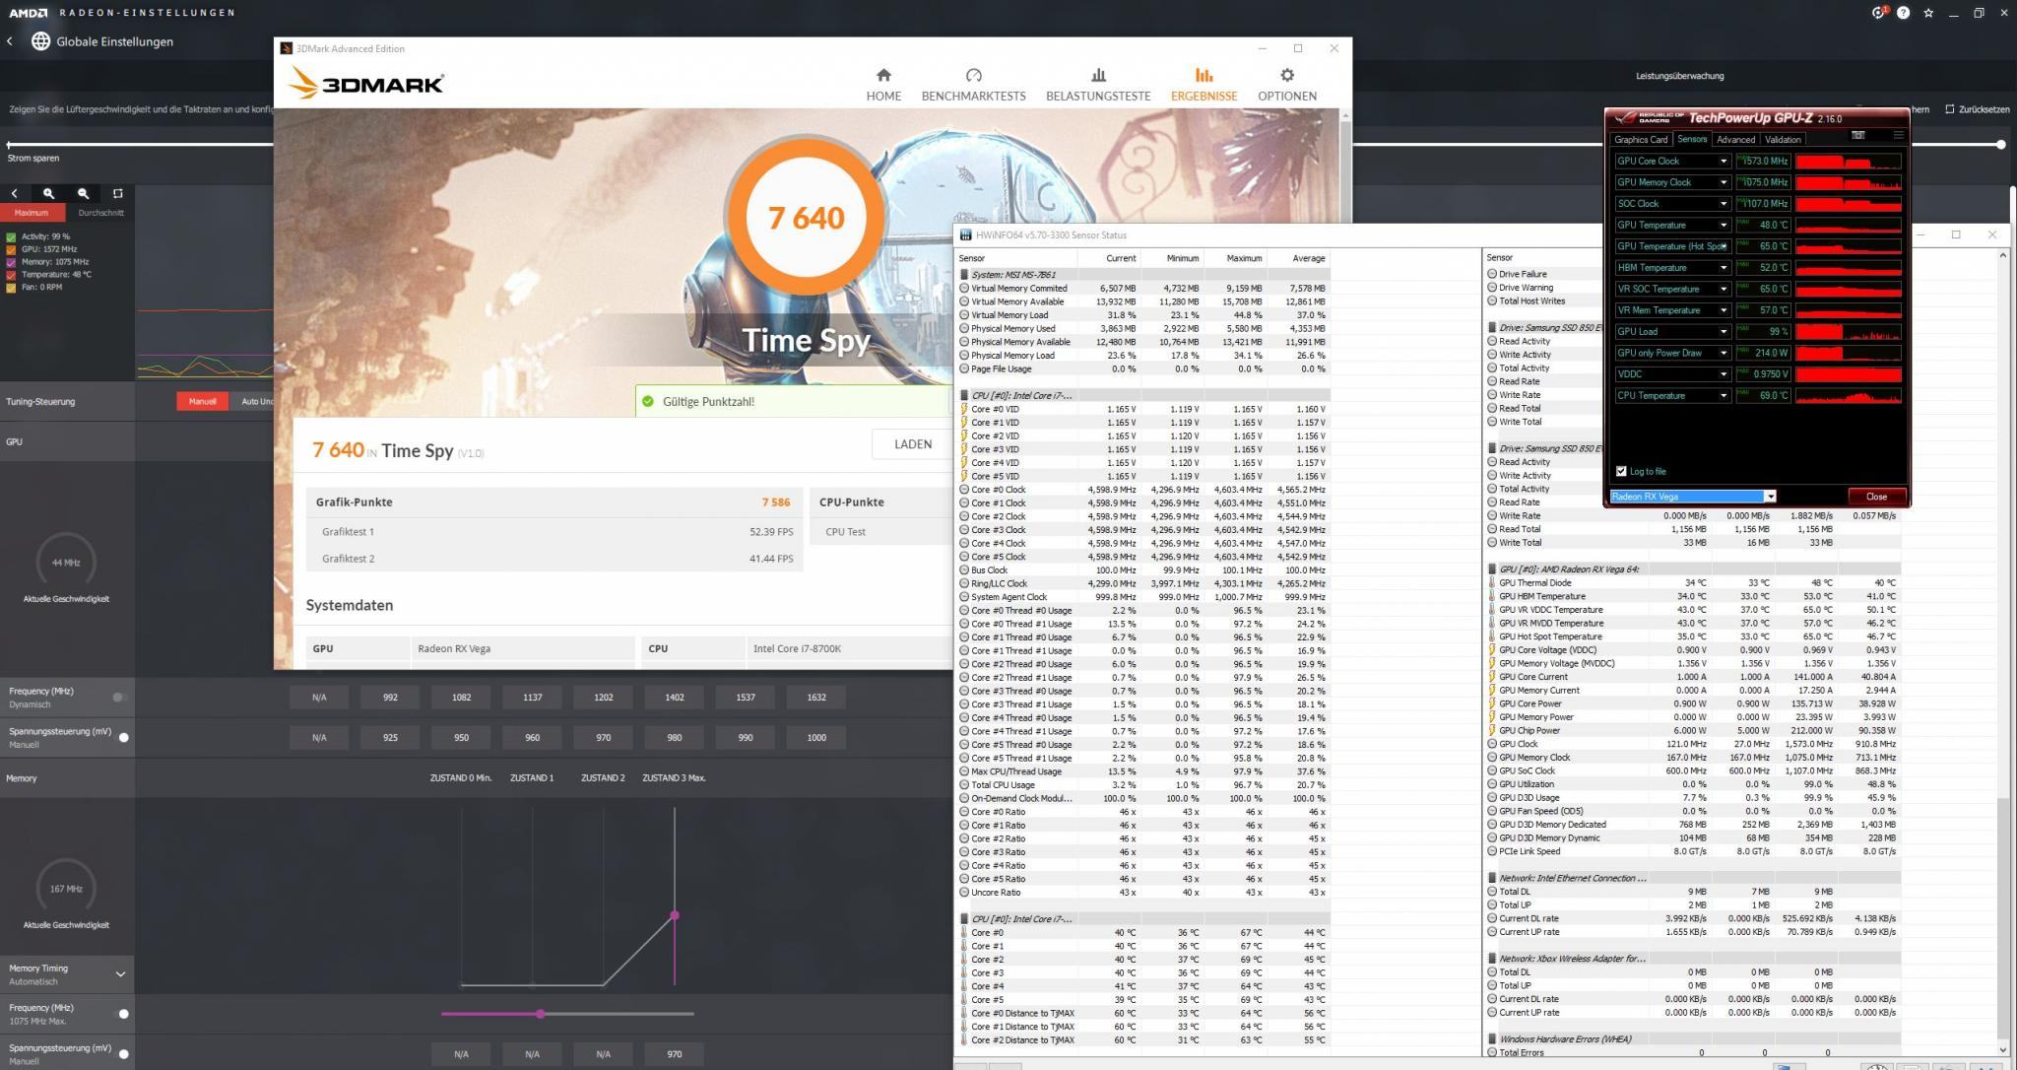The height and width of the screenshot is (1070, 2017).
Task: Open GPU Memory Clock dropdown in GPU-Z
Action: (x=1723, y=182)
